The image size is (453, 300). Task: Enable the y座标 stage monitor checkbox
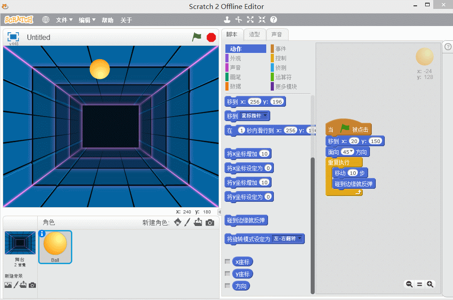(x=228, y=274)
